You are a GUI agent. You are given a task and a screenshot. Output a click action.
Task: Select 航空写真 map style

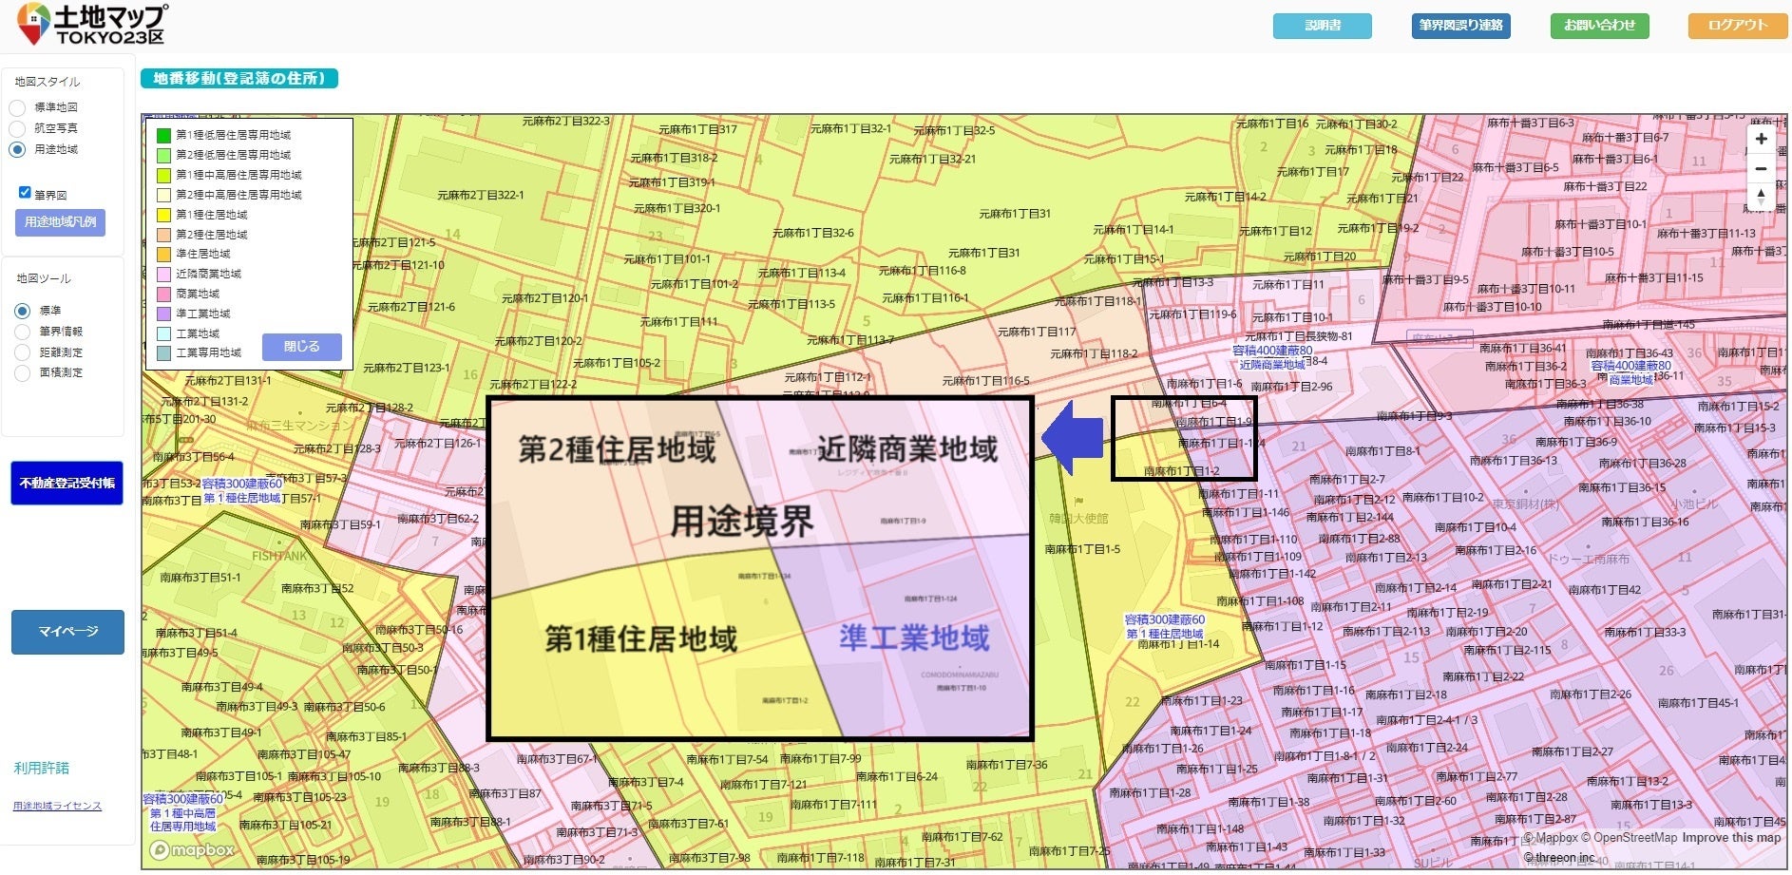(17, 128)
